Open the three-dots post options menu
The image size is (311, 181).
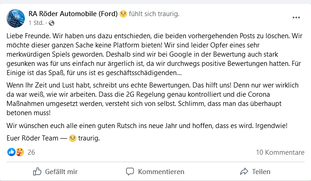click(296, 18)
